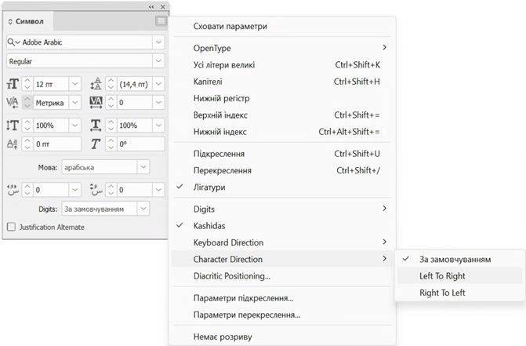Screen dimensions: 526x346
Task: Click the baseline shift icon
Action: 13,144
